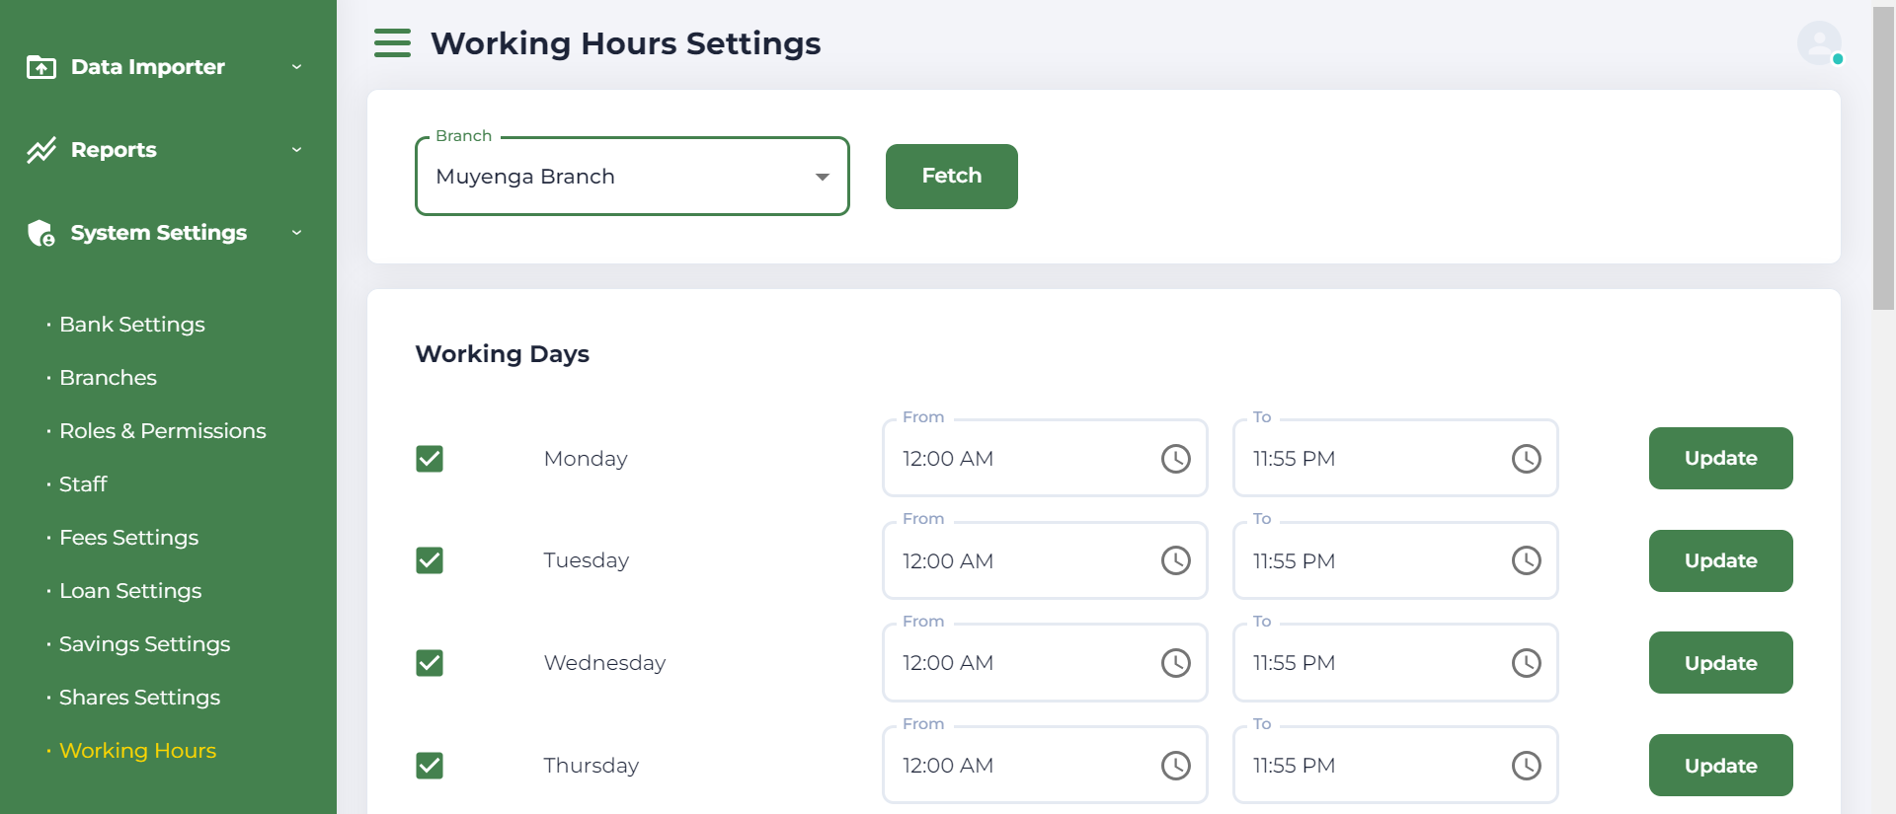Uncheck the Monday working day checkbox
The width and height of the screenshot is (1896, 814).
pos(430,459)
